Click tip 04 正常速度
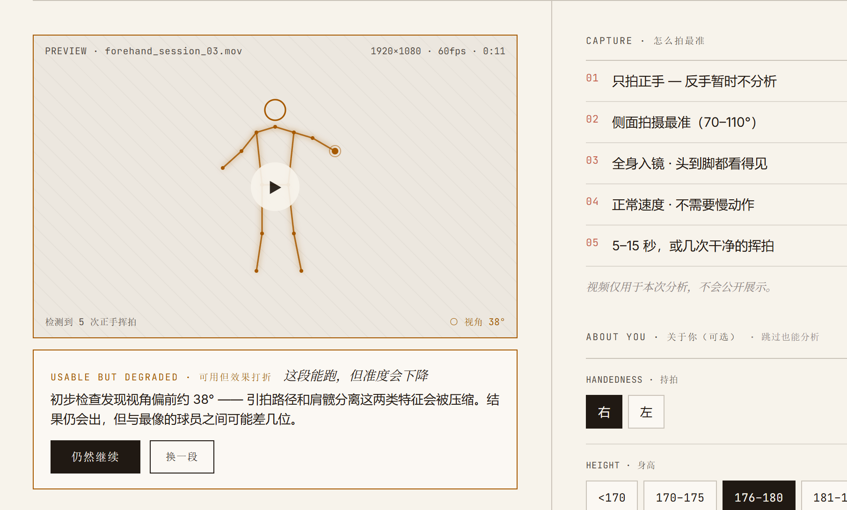This screenshot has width=847, height=510. click(x=716, y=205)
